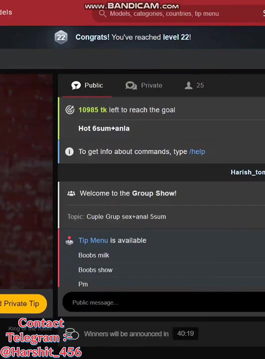Click the Models search box
Image resolution: width=265 pixels, height=359 pixels.
click(178, 14)
